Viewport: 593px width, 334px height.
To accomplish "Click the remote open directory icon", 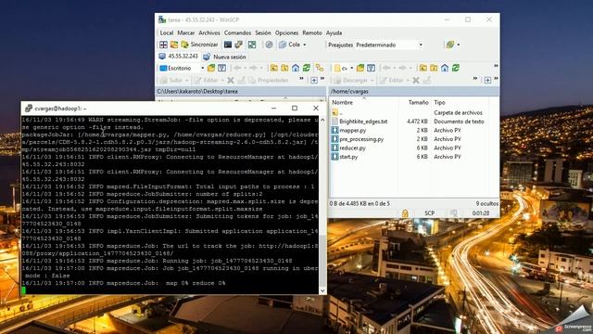I will (360, 68).
